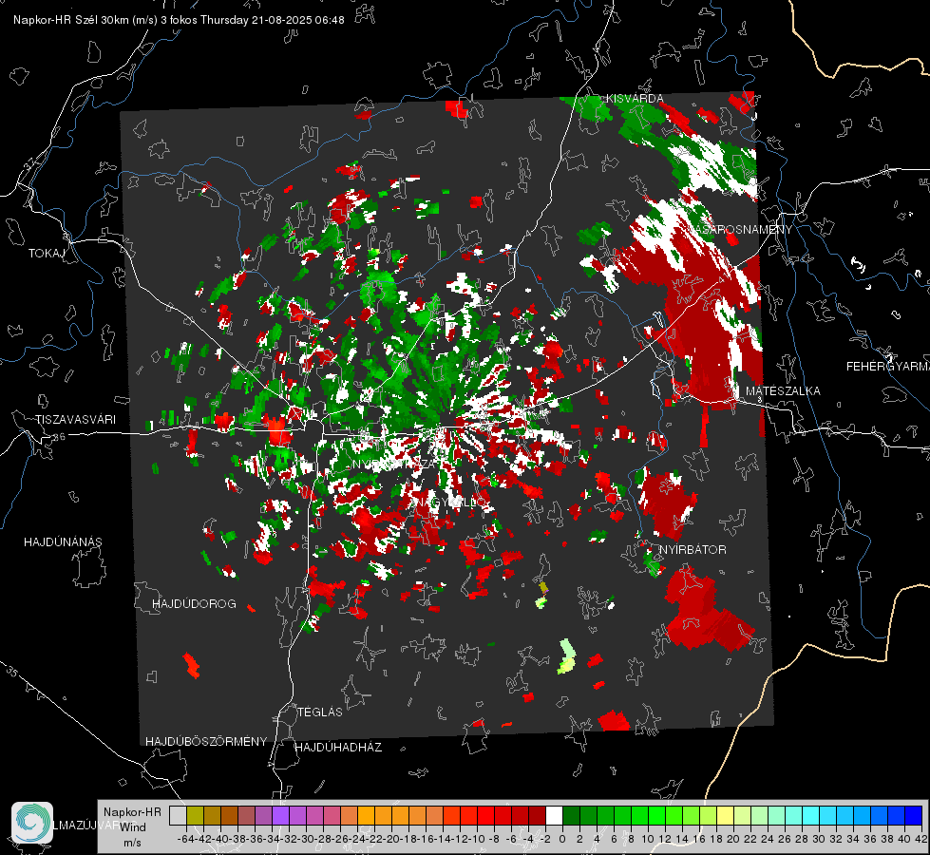Click the HAJDÚHADHÁZ town label
The height and width of the screenshot is (855, 930).
click(x=338, y=747)
